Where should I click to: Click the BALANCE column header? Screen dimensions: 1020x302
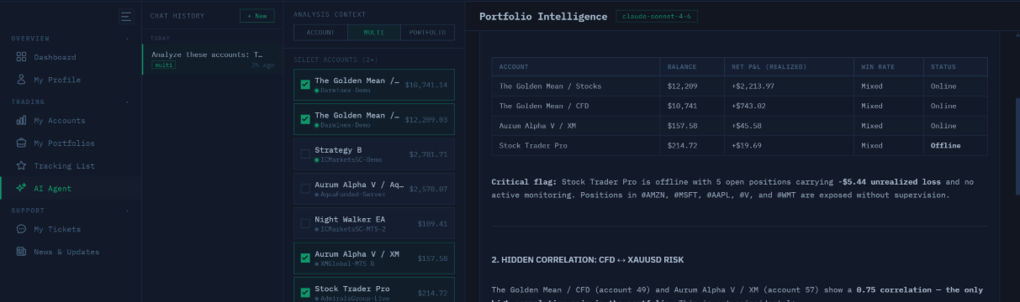click(681, 66)
